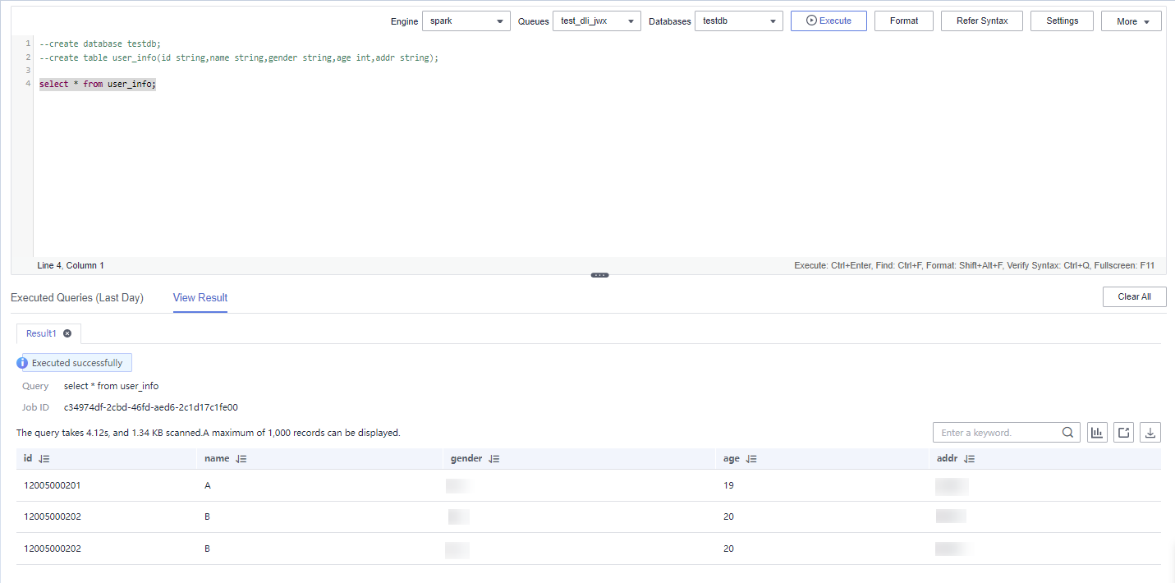
Task: Click the export result icon
Action: pos(1124,433)
